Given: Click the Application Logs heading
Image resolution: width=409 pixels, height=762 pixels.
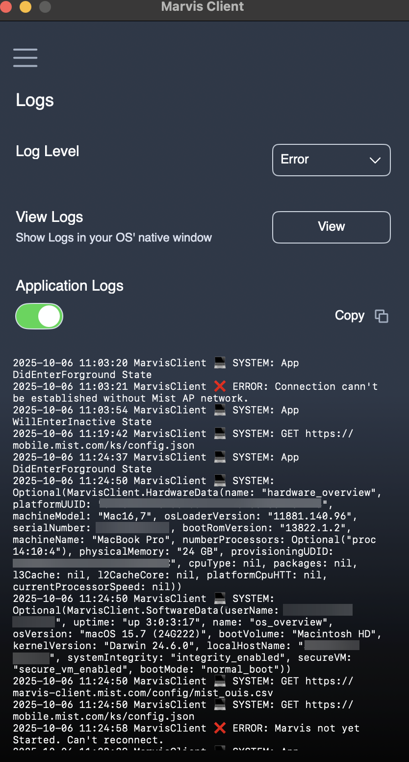Looking at the screenshot, I should pos(70,286).
